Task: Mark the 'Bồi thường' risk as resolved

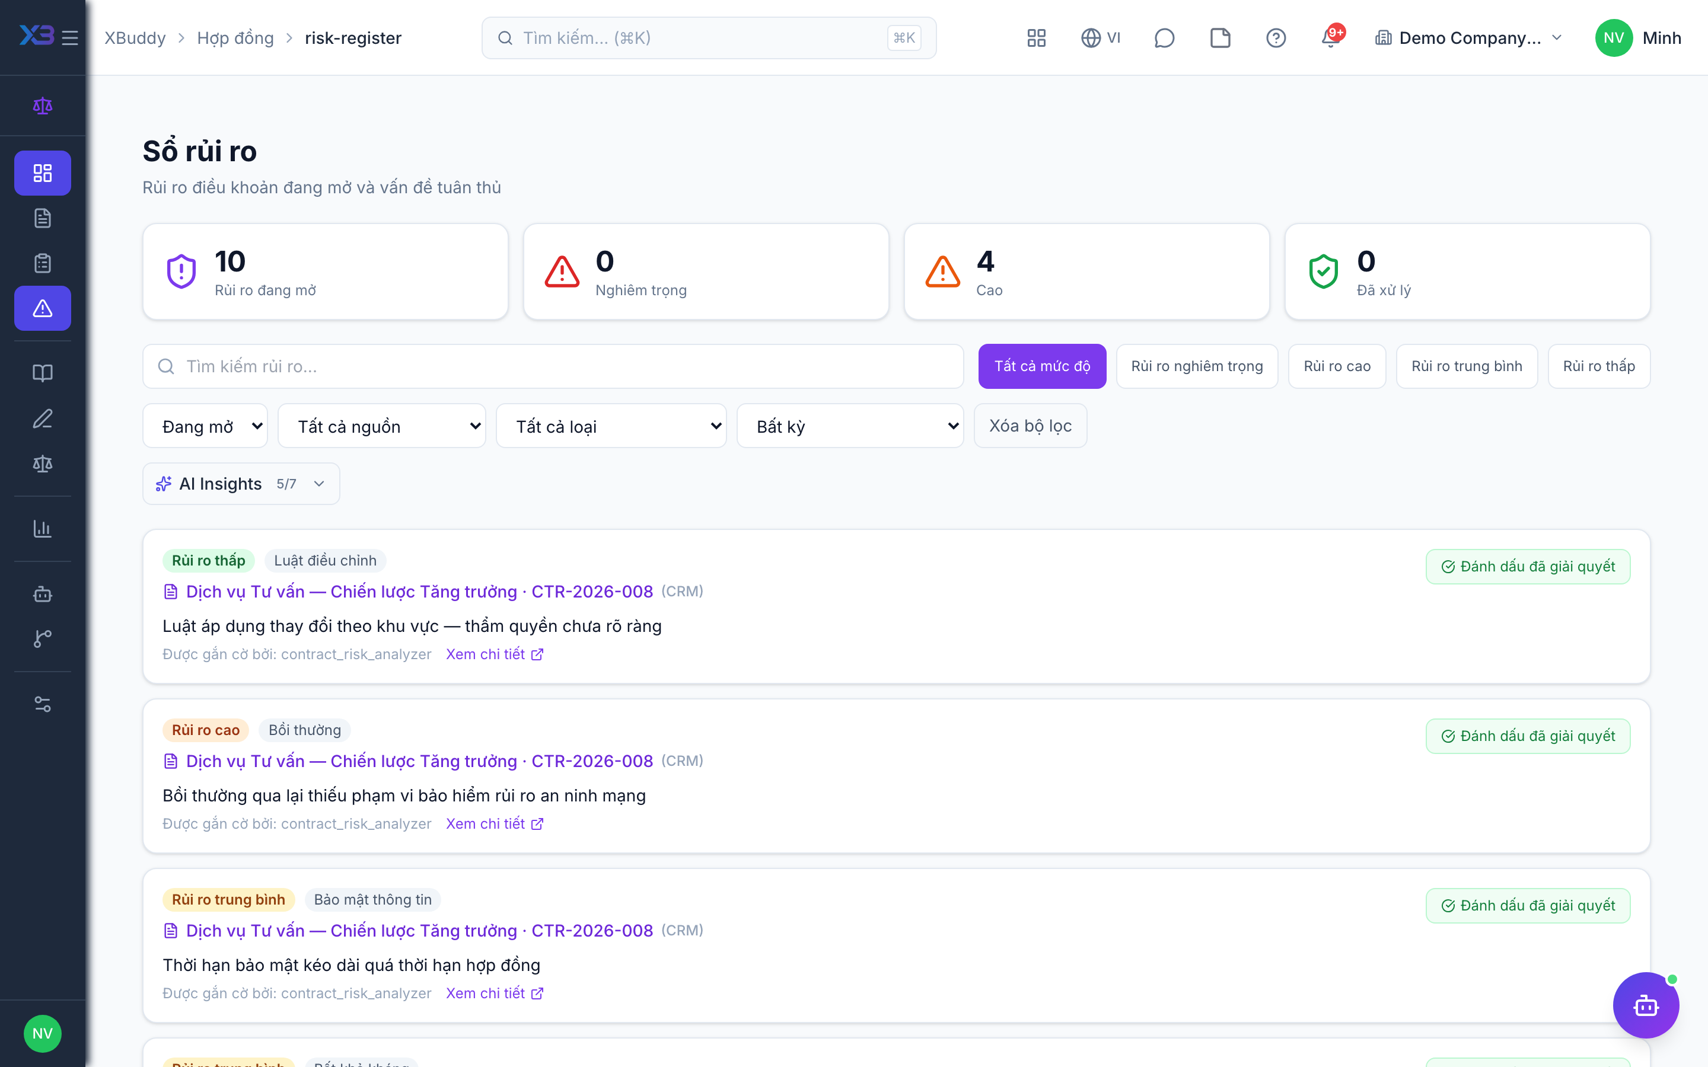Action: [x=1528, y=736]
